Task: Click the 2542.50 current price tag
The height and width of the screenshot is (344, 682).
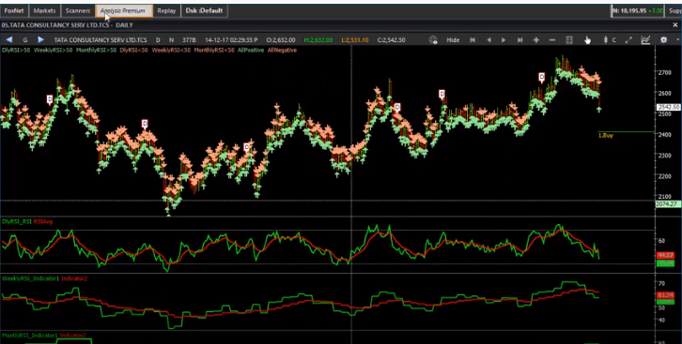Action: click(x=669, y=107)
